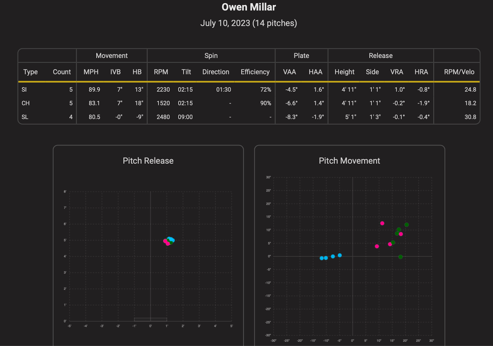493x346 pixels.
Task: Click the green dot on the zero line
Action: click(x=400, y=257)
